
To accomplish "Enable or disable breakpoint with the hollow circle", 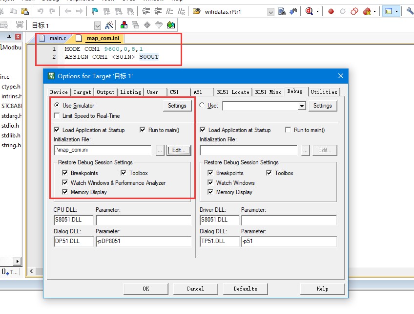I will coord(342,11).
